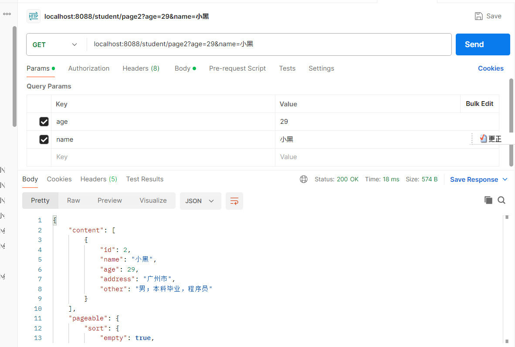Click the HTTP request type icon
This screenshot has height=347, width=515.
(x=34, y=16)
